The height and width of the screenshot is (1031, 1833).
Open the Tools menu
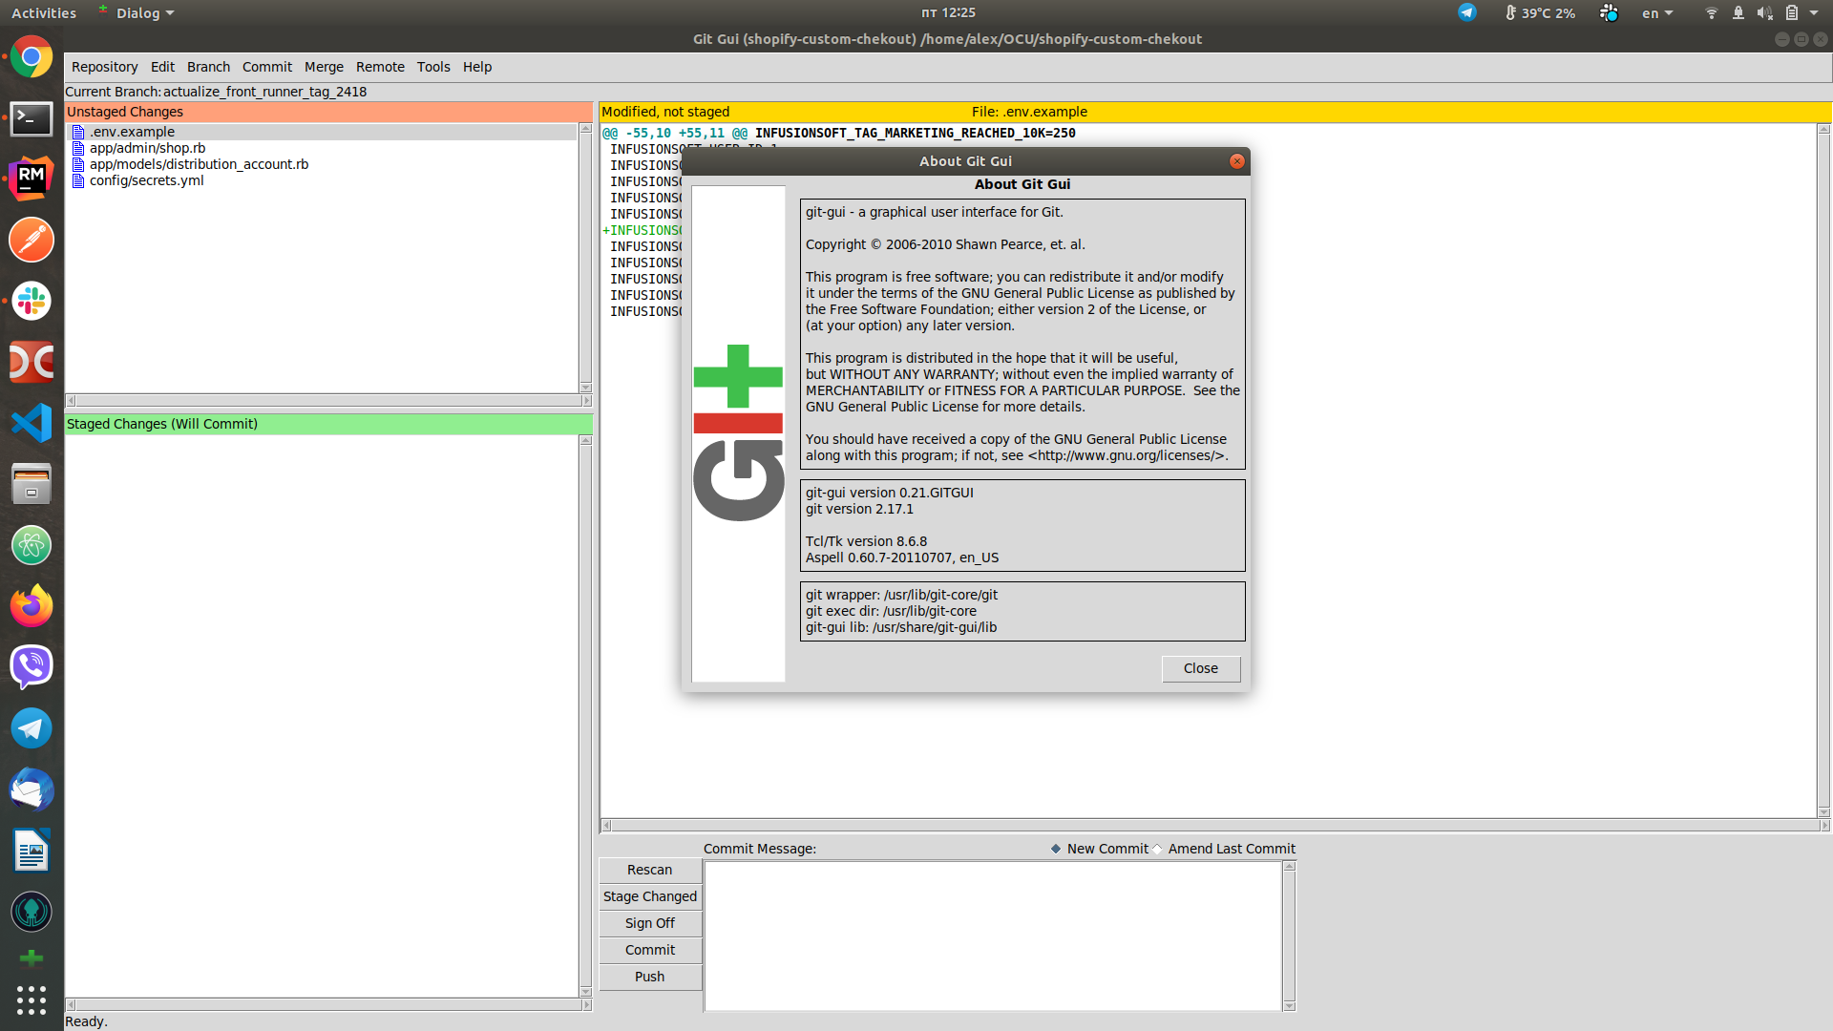pyautogui.click(x=433, y=67)
